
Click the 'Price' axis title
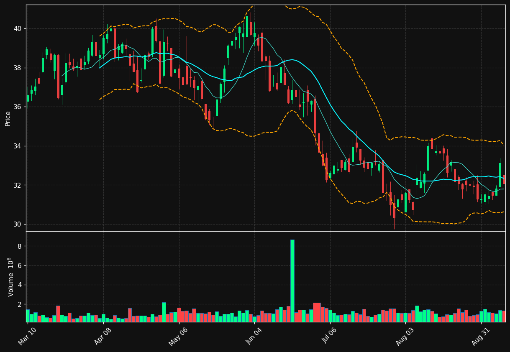pos(8,118)
